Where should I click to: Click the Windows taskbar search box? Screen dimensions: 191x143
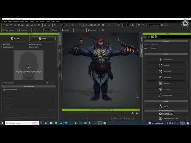pyautogui.click(x=22, y=123)
